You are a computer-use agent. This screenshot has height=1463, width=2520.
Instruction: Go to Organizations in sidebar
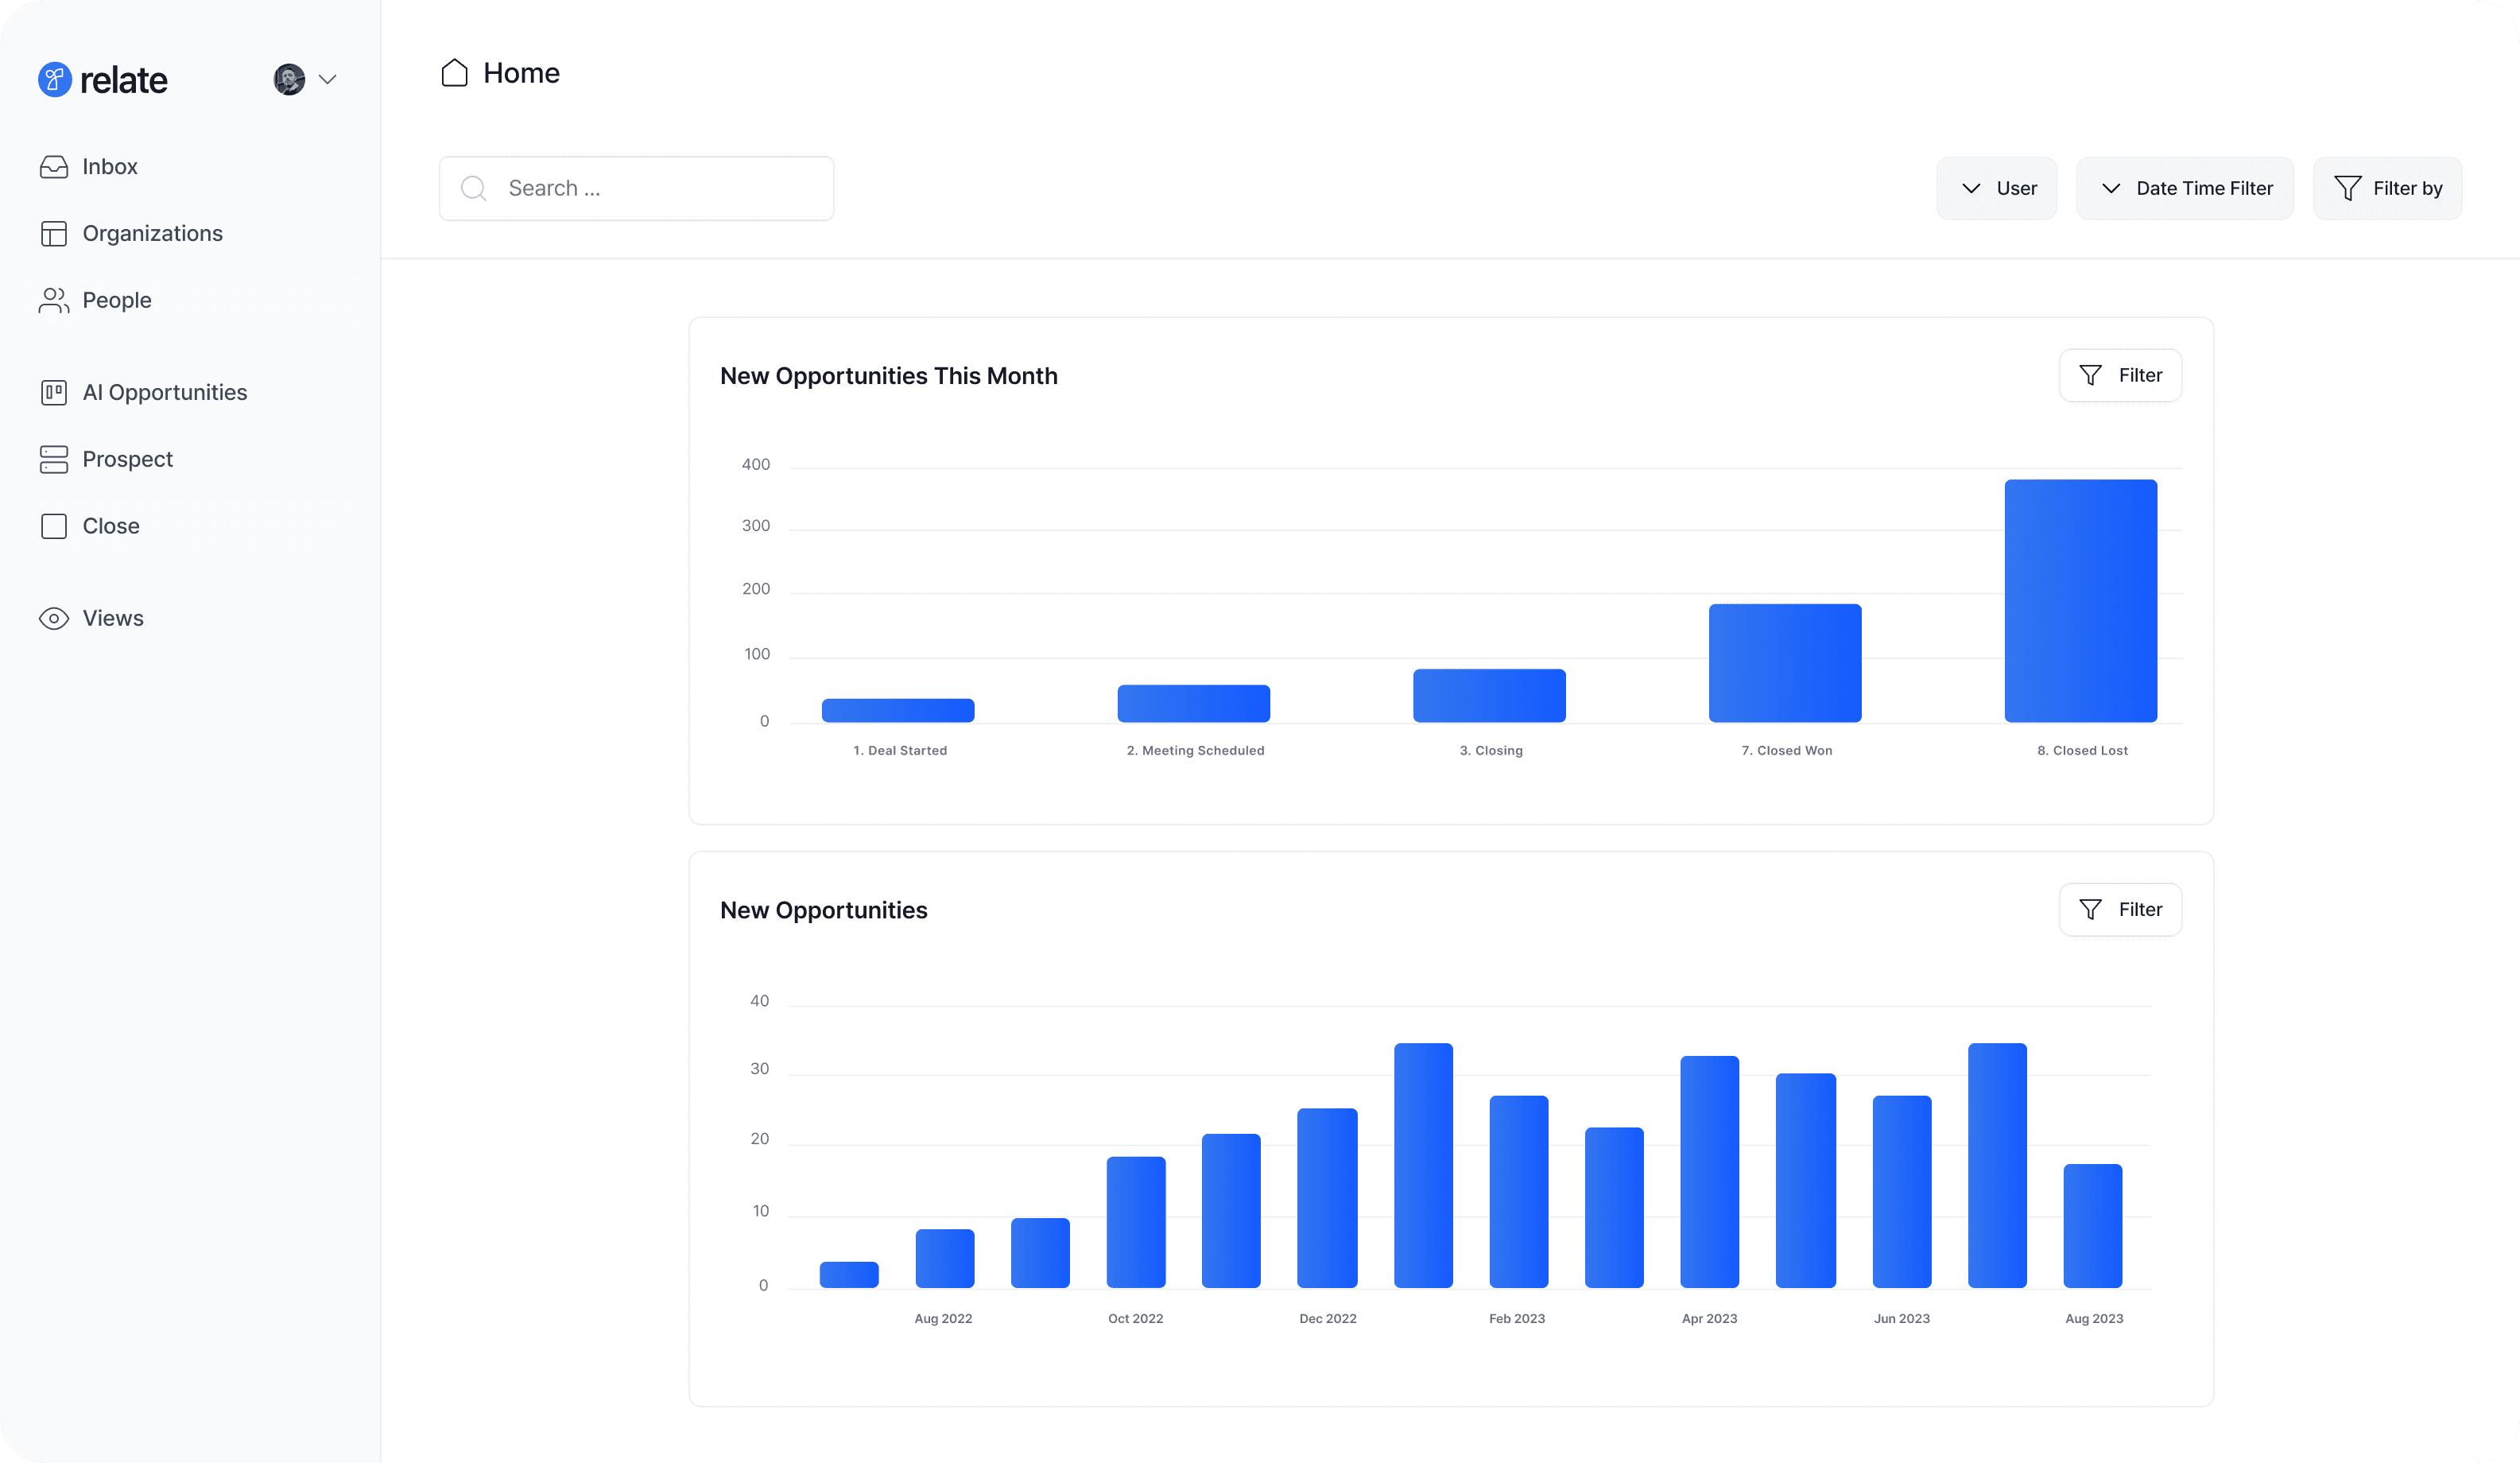pos(152,234)
